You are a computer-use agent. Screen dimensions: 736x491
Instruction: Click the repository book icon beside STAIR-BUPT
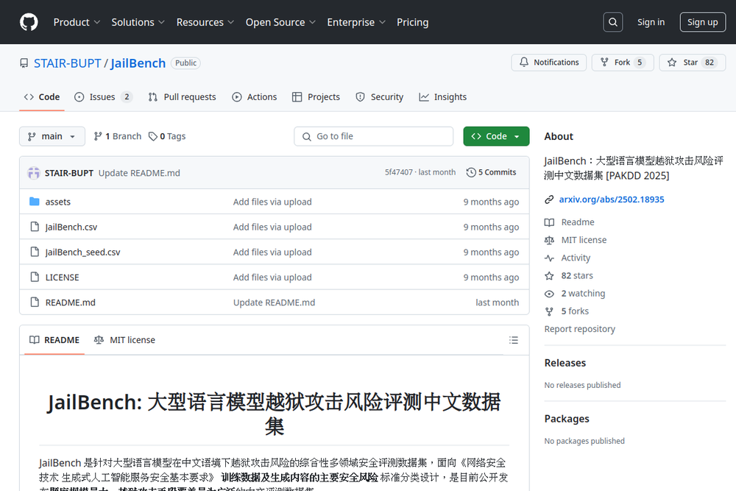(x=24, y=63)
